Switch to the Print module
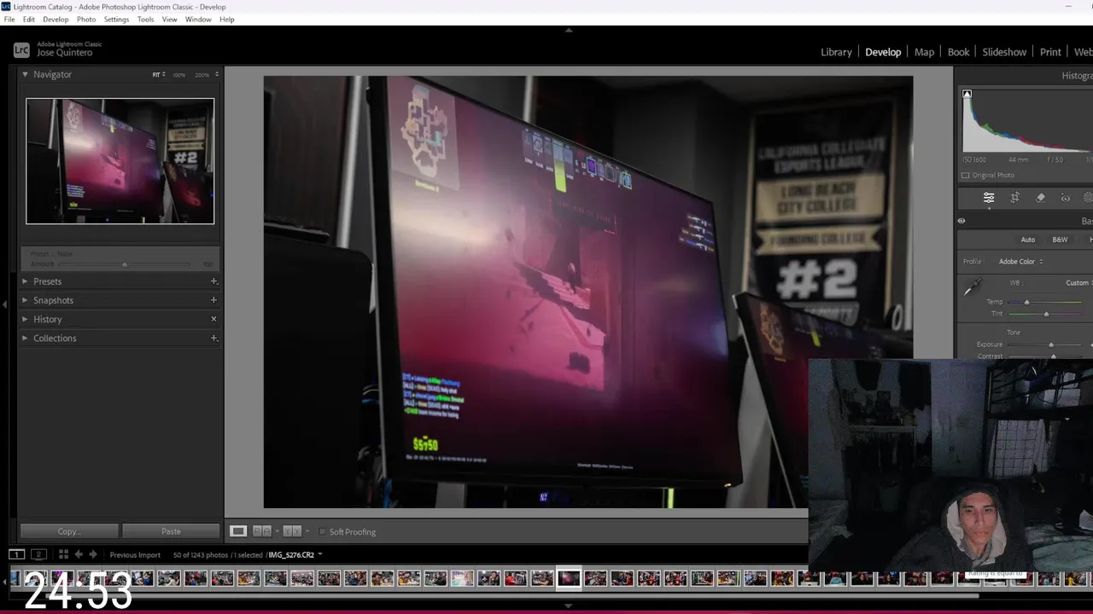The image size is (1093, 614). pyautogui.click(x=1050, y=52)
